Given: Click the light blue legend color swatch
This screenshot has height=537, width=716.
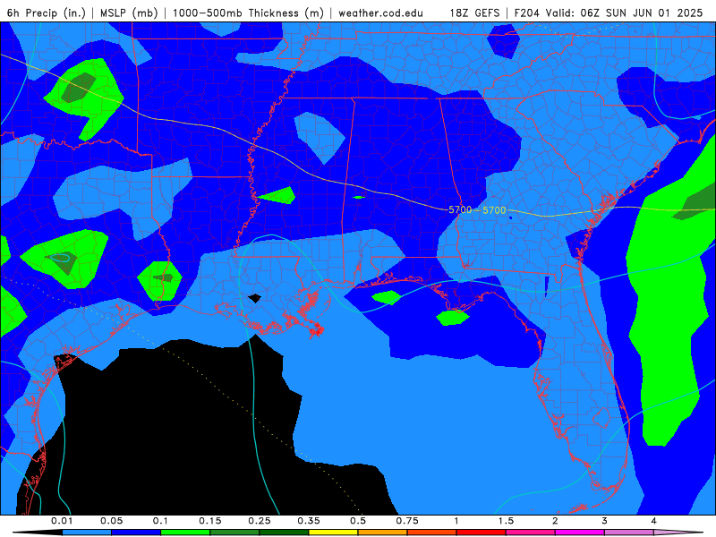Looking at the screenshot, I should point(87,533).
